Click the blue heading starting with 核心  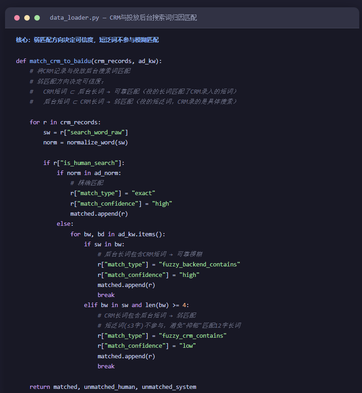[87, 40]
